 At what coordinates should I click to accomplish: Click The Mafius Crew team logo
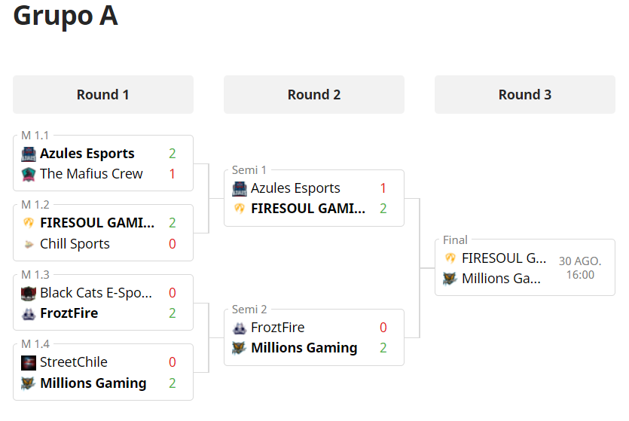coord(29,175)
